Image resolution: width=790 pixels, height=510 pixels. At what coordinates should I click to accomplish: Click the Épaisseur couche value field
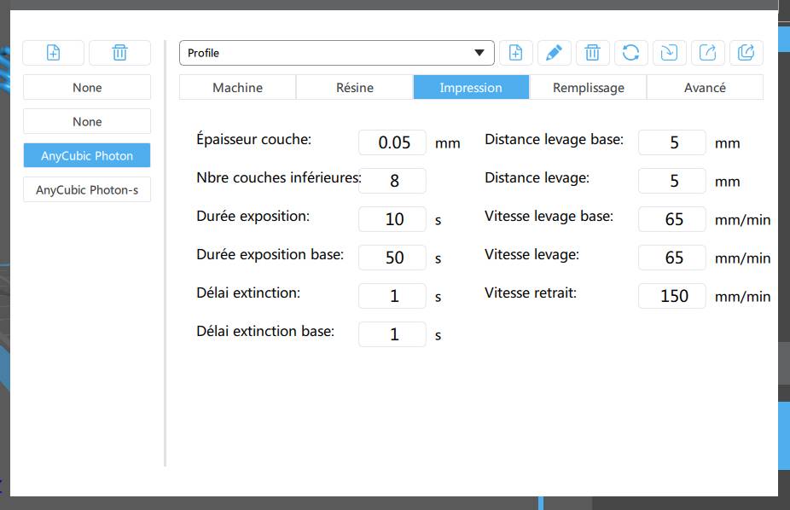pos(392,142)
